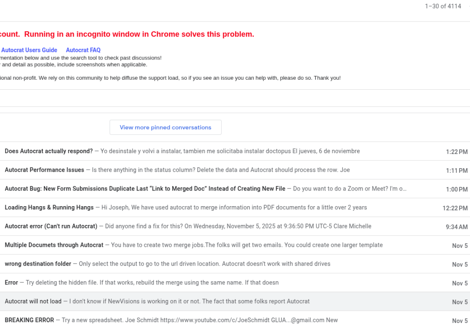Click View more pinned conversations button
The width and height of the screenshot is (470, 328).
click(x=165, y=127)
